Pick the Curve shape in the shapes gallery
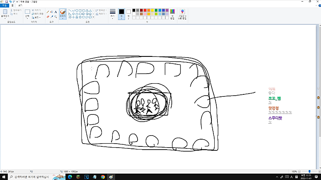 tap(73, 11)
